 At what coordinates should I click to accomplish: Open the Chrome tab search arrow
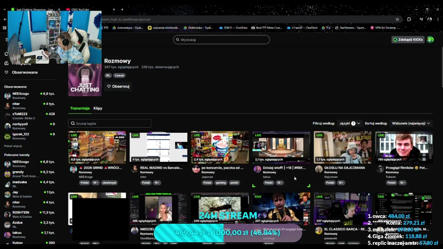pyautogui.click(x=4, y=9)
